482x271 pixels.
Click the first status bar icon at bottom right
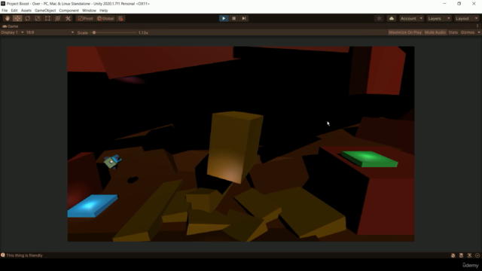[x=453, y=255]
